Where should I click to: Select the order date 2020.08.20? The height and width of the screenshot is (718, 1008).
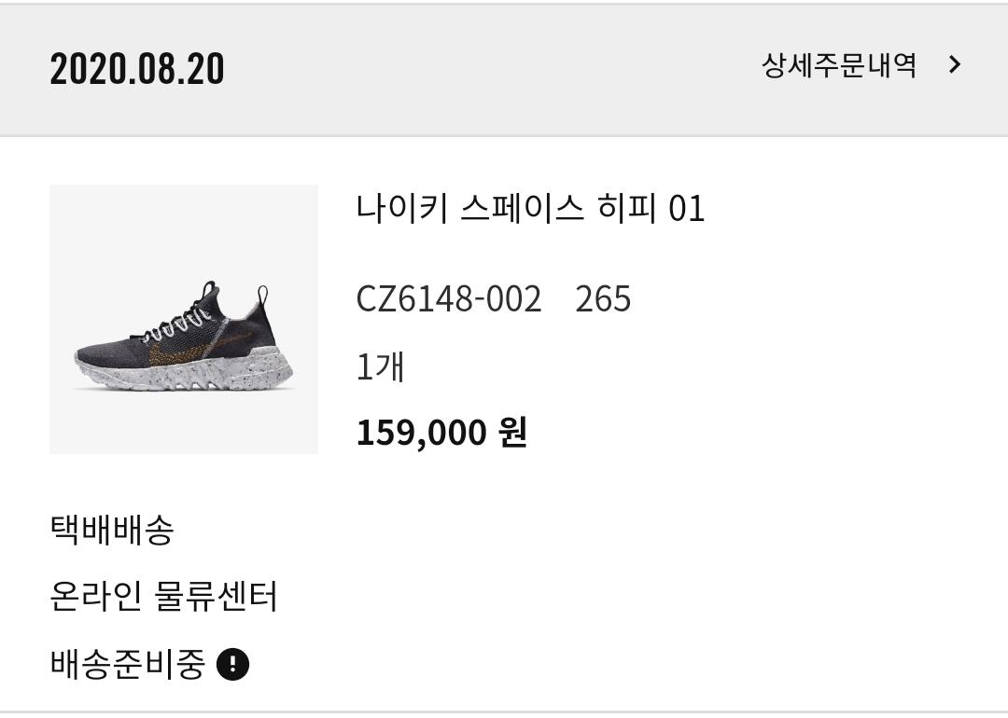click(x=137, y=69)
